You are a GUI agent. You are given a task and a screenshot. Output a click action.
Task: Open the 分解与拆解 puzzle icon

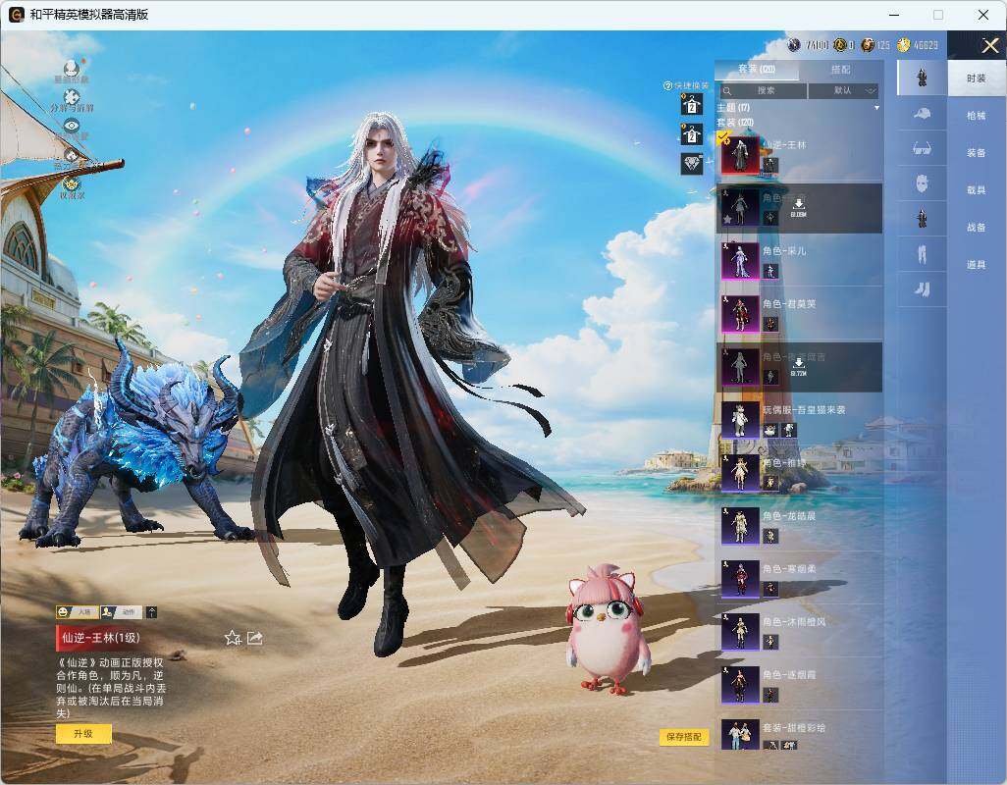point(72,97)
